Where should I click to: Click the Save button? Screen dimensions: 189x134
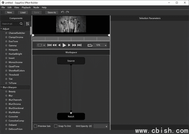click(37, 13)
